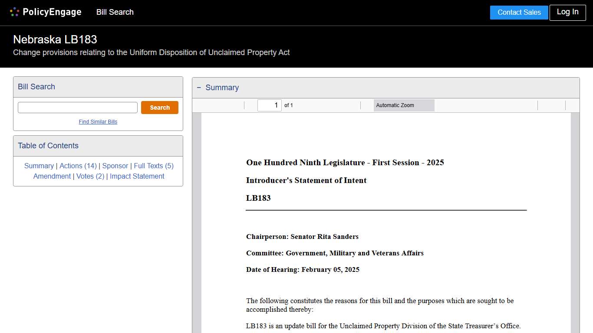Click the Sponsor link
This screenshot has height=333, width=593.
click(x=115, y=166)
